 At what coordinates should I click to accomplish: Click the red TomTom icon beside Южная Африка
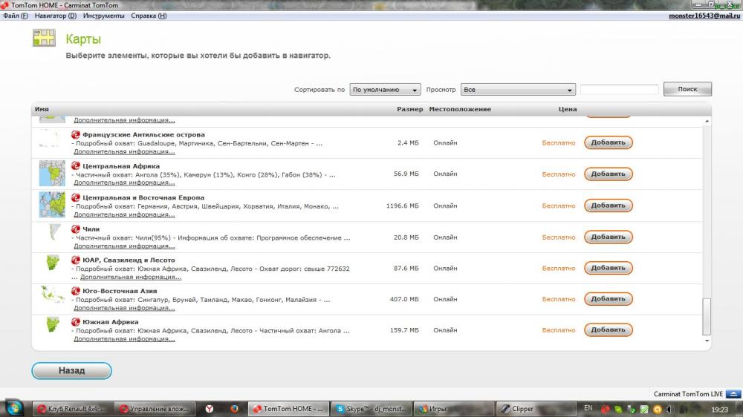tap(75, 322)
